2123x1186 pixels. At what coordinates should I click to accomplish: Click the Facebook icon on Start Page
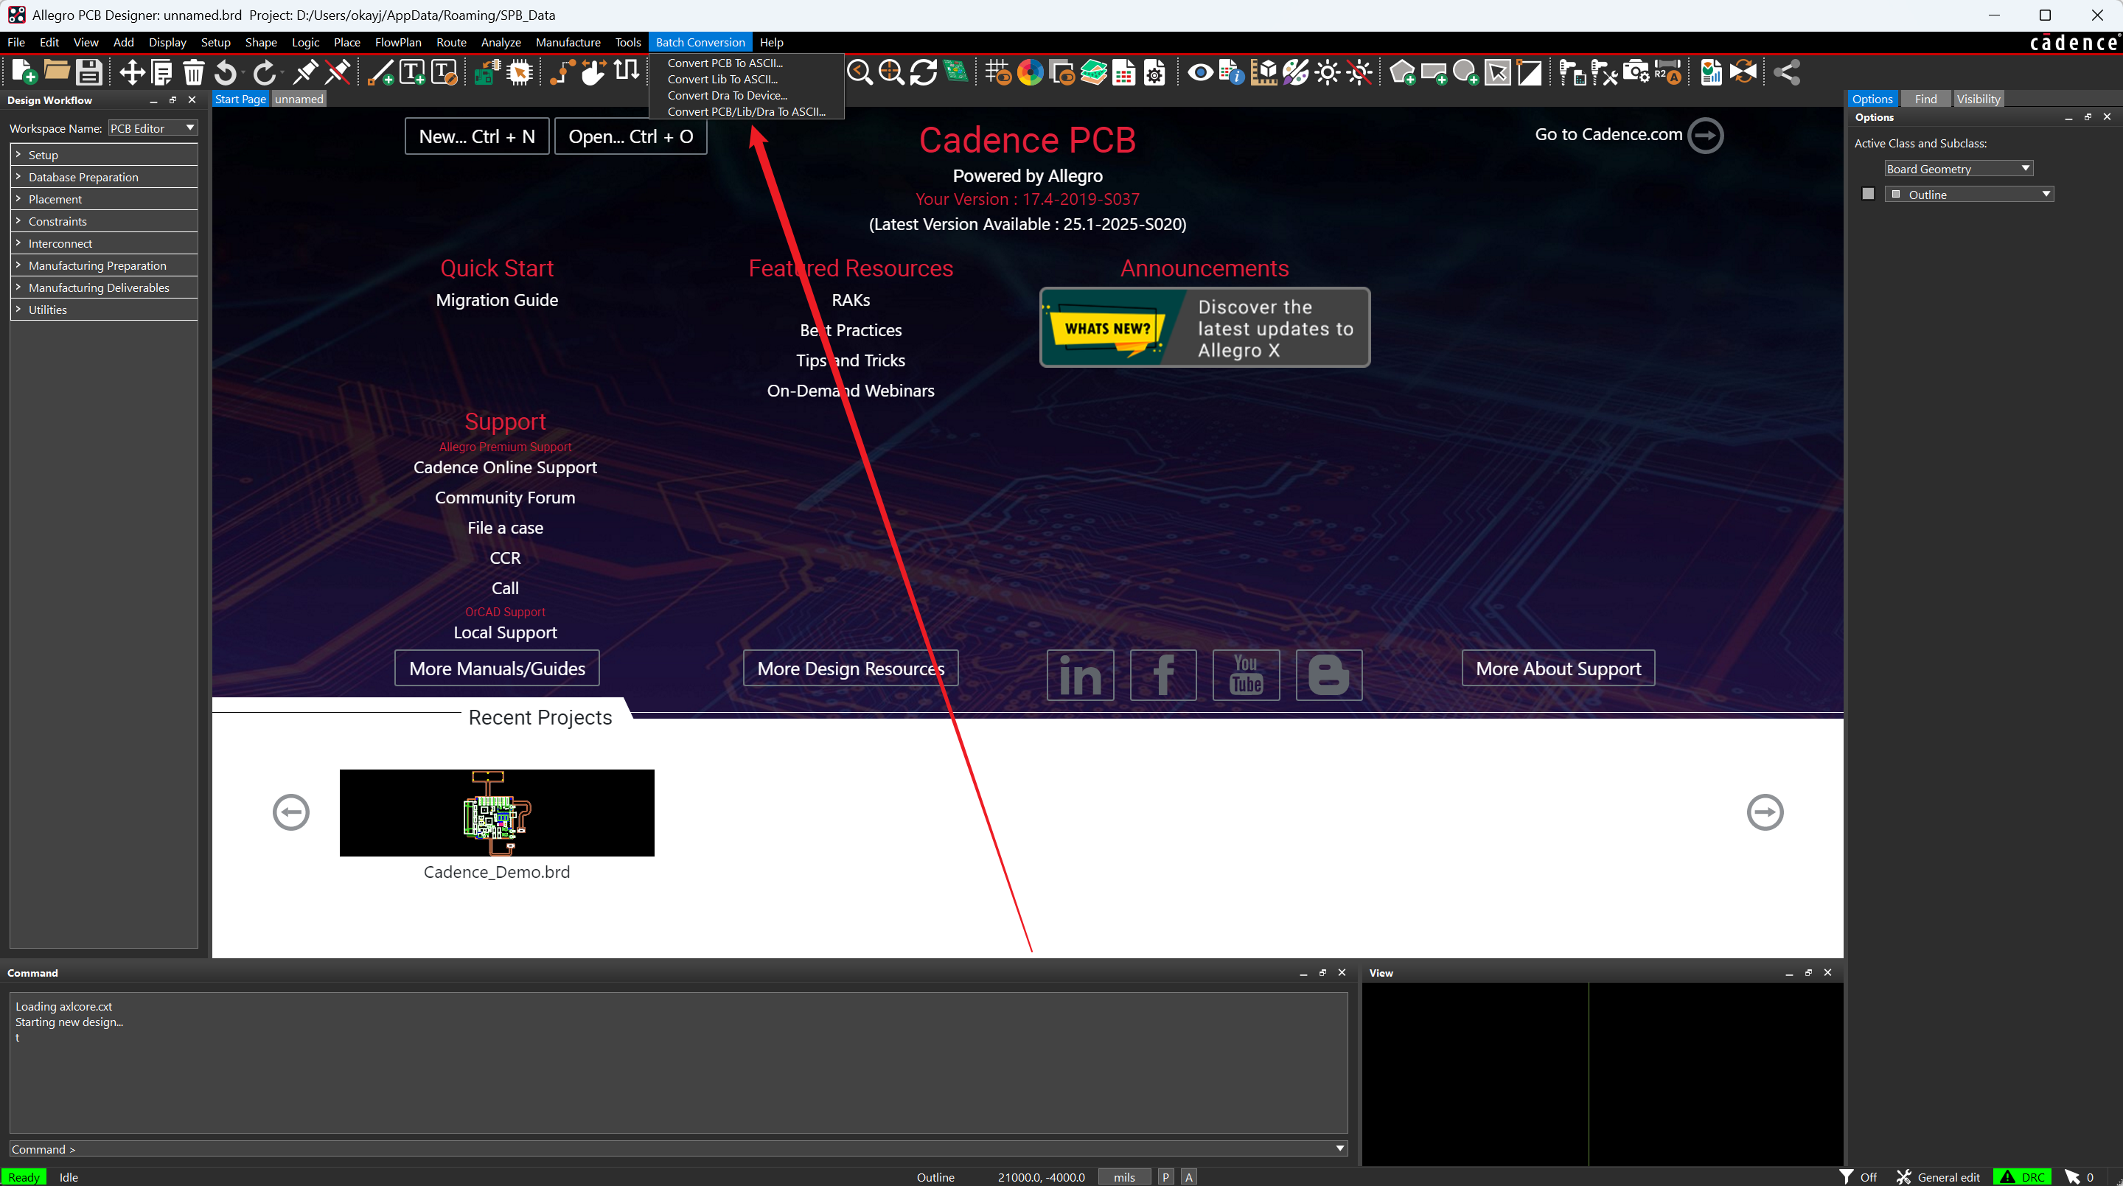1163,675
